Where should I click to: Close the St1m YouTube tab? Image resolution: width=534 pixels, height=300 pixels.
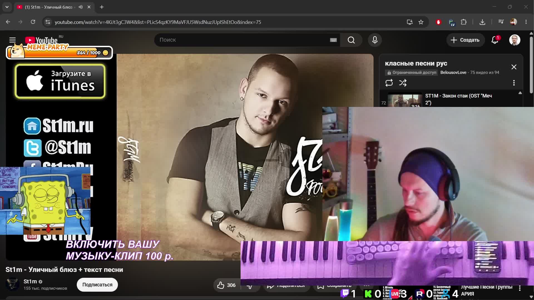[x=89, y=7]
